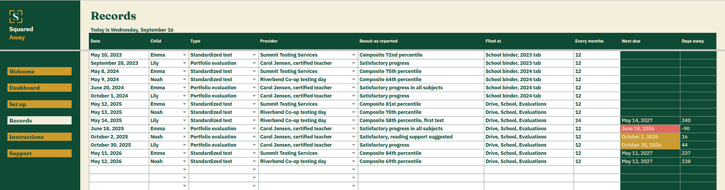Select the red June 18, 2026 due cell
The height and width of the screenshot is (190, 725).
click(x=650, y=129)
